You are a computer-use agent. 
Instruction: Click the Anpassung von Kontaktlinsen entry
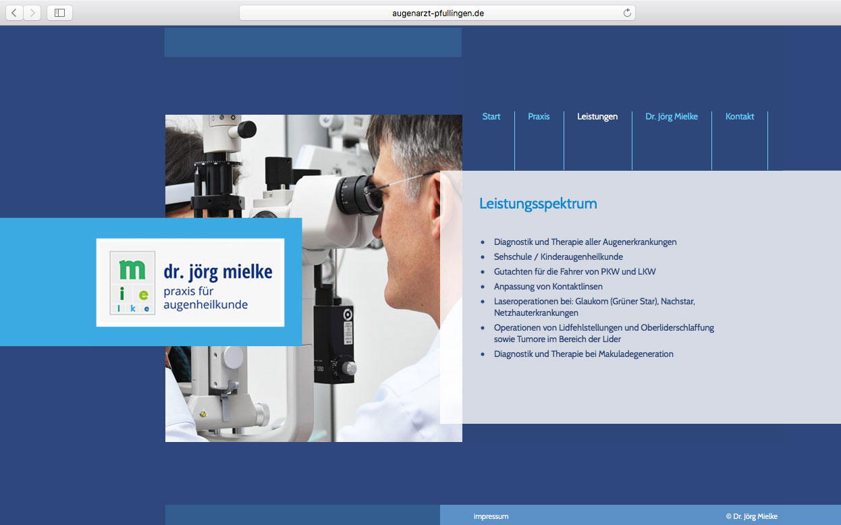548,287
